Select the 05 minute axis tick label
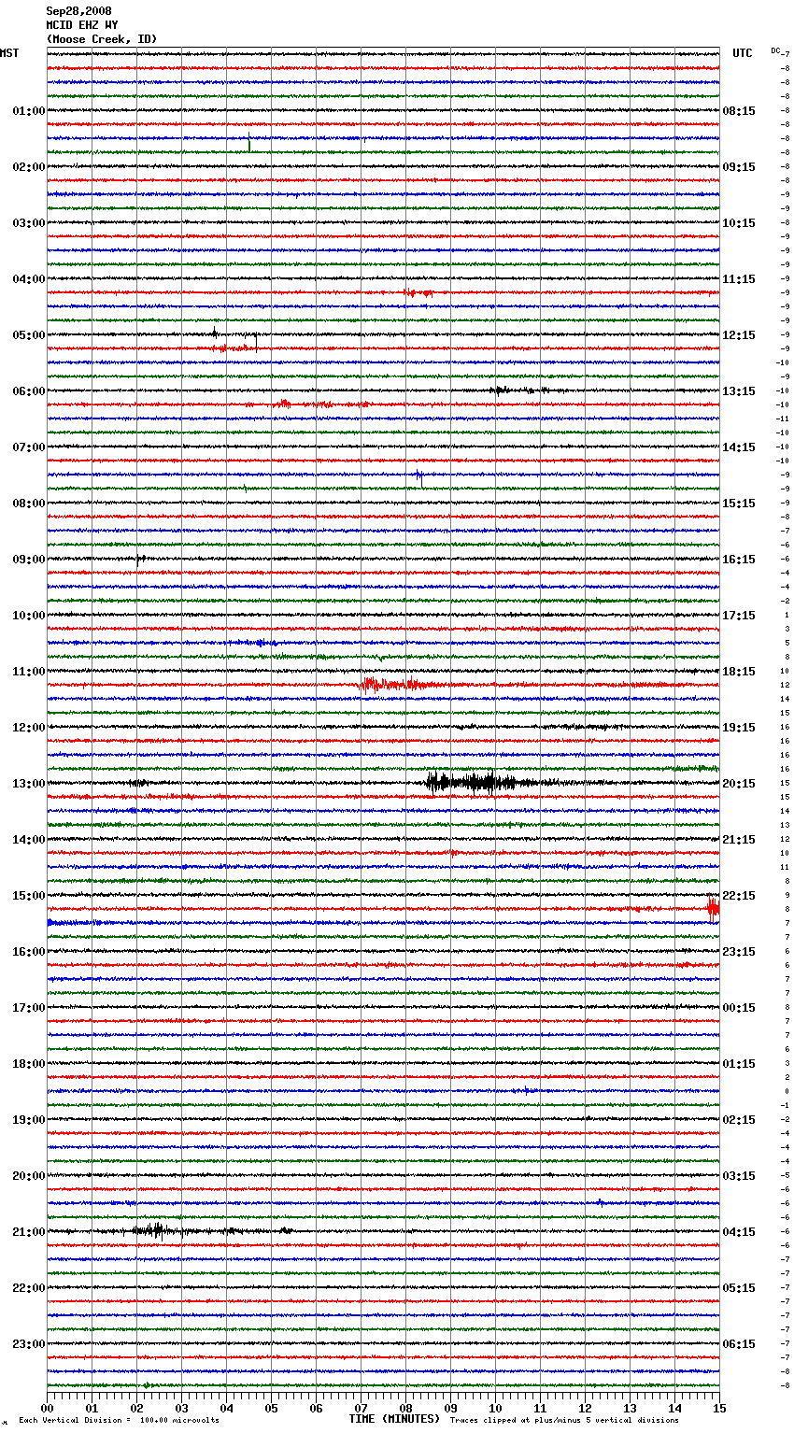This screenshot has width=794, height=1433. pos(271,1408)
